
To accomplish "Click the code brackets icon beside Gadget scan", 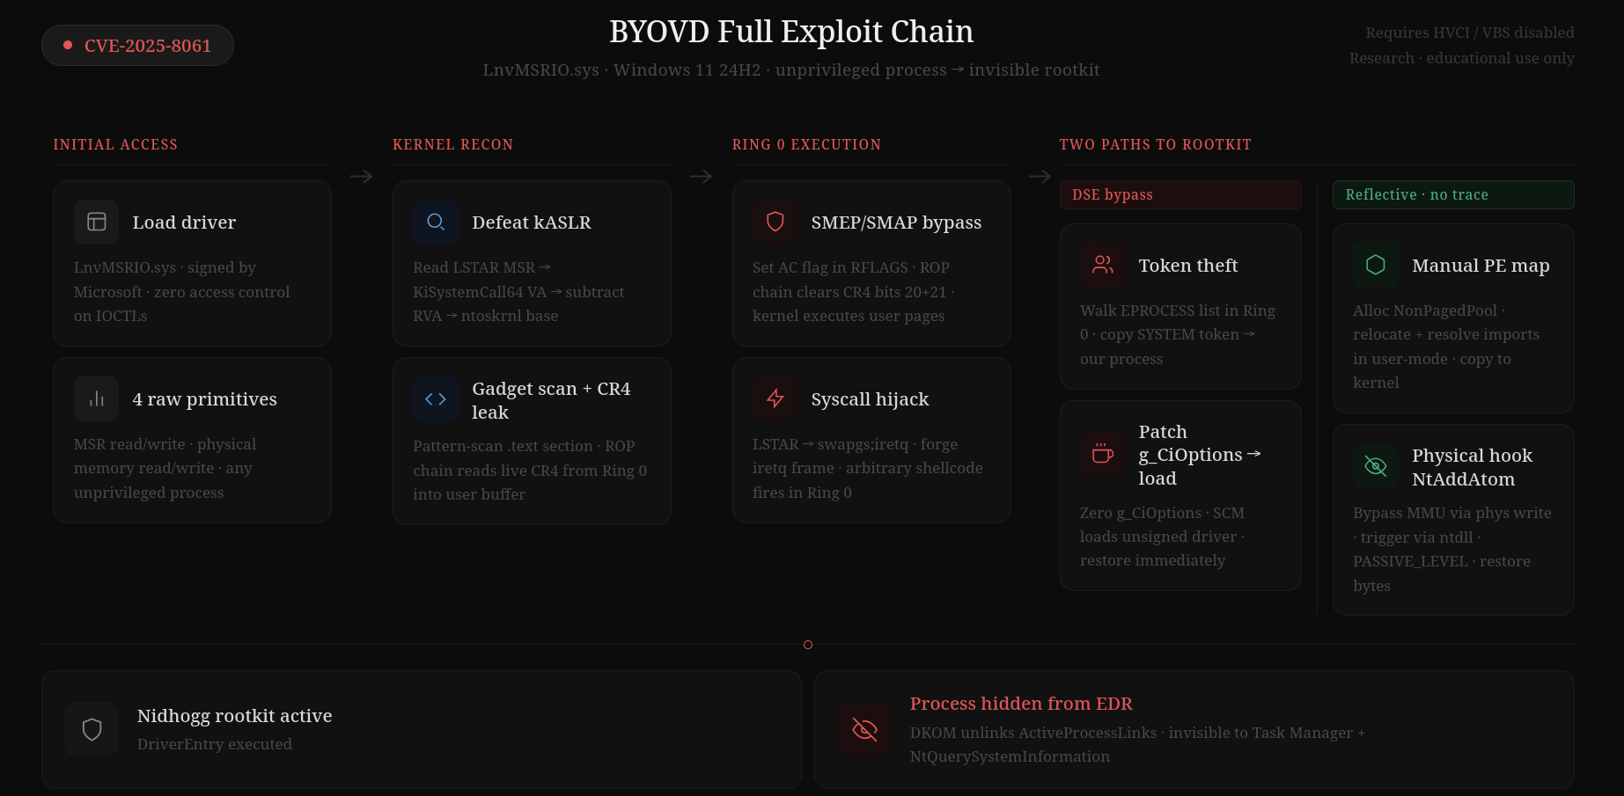I will point(436,399).
